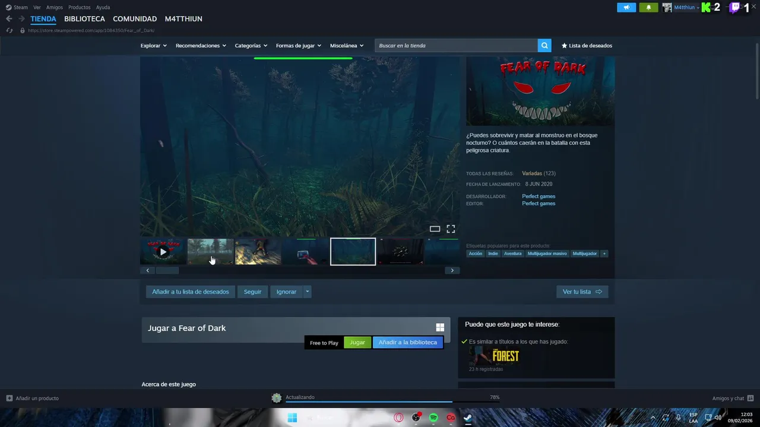This screenshot has width=760, height=427.
Task: Click the Actualizando download progress bar
Action: pyautogui.click(x=392, y=401)
